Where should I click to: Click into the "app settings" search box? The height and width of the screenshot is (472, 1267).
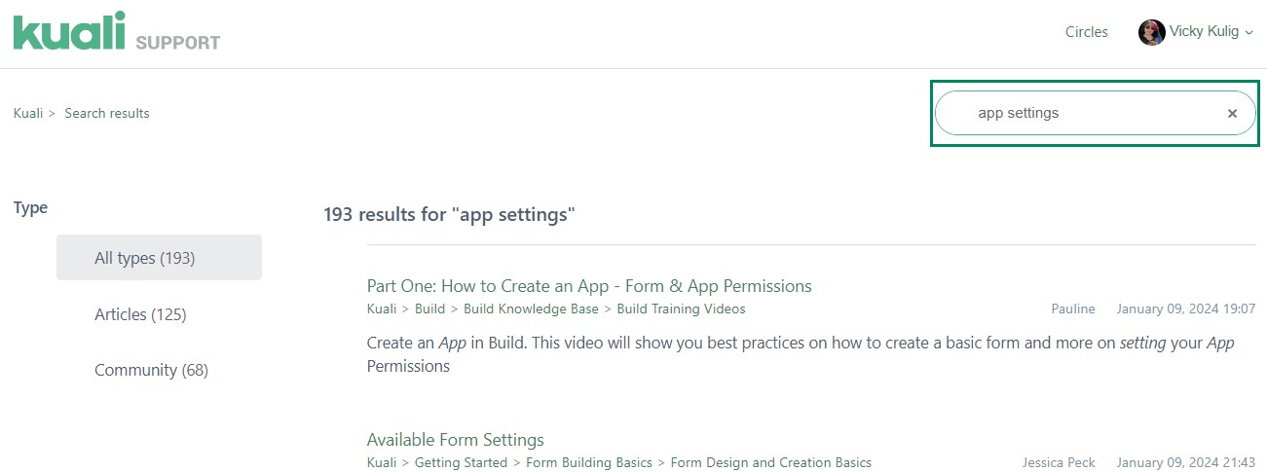[x=1081, y=114]
